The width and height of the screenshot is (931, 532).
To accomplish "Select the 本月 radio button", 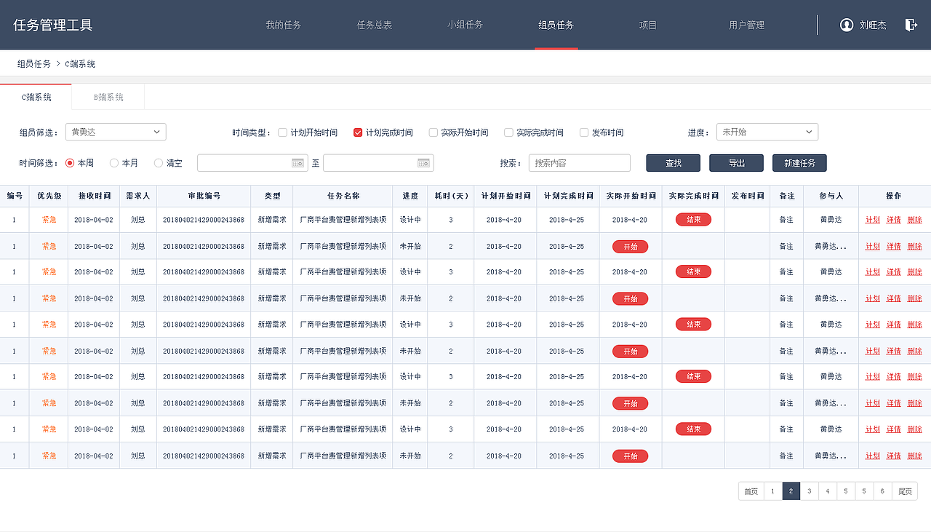I will point(113,162).
